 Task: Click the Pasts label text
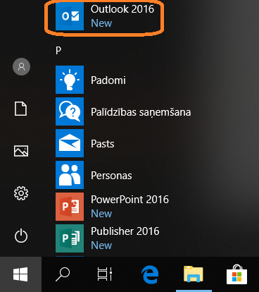coord(103,144)
